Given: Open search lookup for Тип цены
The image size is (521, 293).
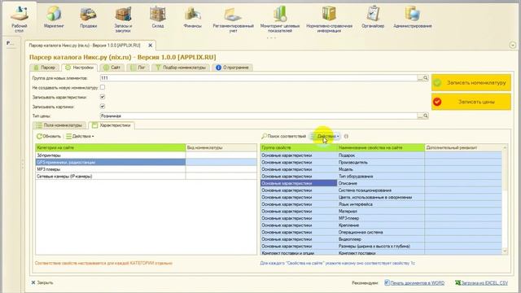Looking at the screenshot, I should [x=425, y=116].
